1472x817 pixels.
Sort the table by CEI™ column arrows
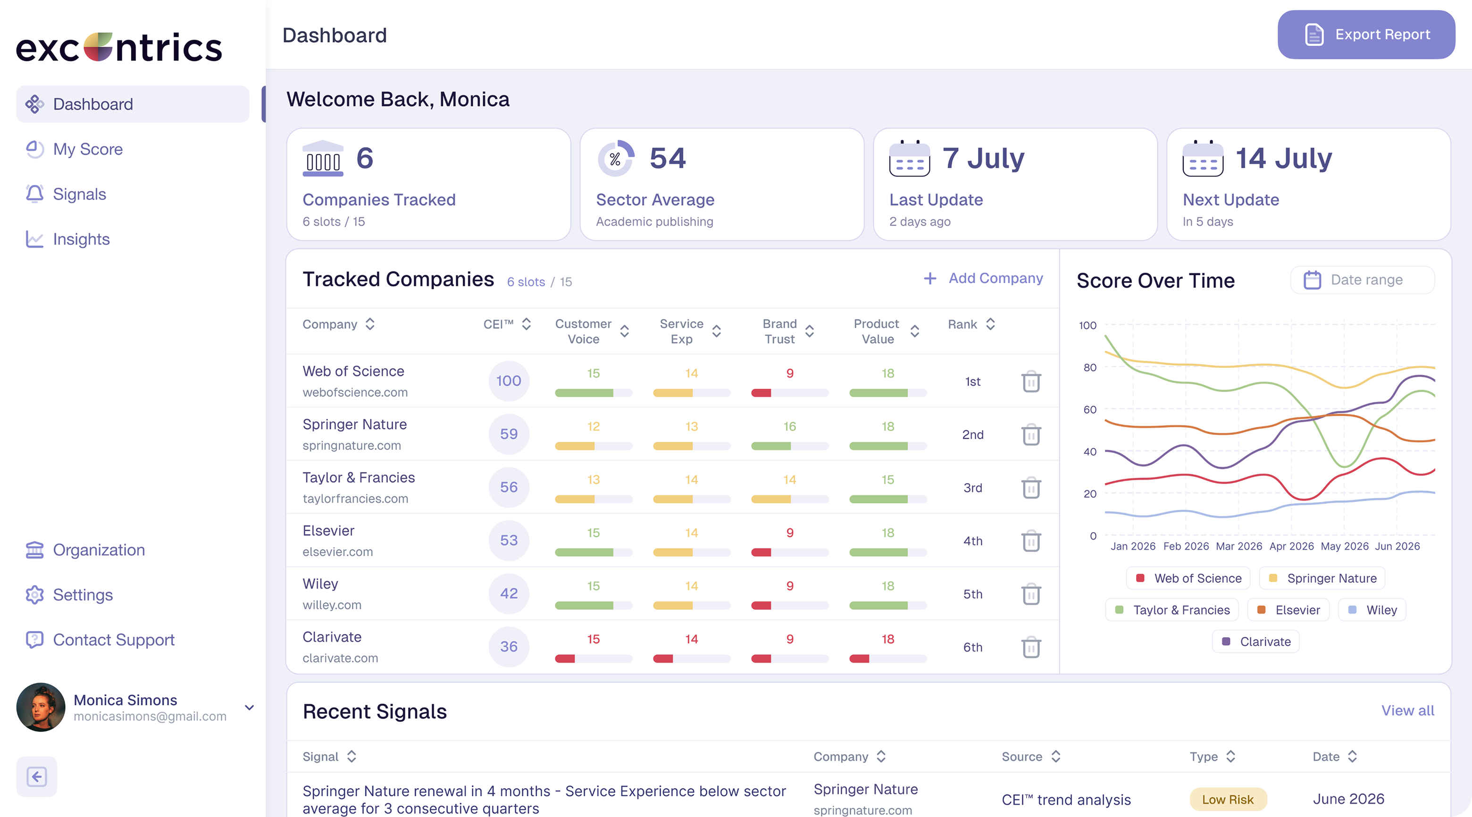[526, 324]
